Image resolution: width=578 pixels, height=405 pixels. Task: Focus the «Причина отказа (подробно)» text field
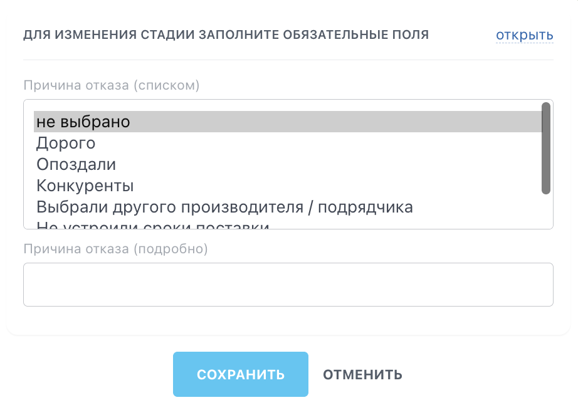click(288, 285)
